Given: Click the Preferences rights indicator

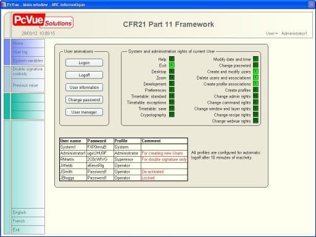Looking at the screenshot, I should [172, 90].
